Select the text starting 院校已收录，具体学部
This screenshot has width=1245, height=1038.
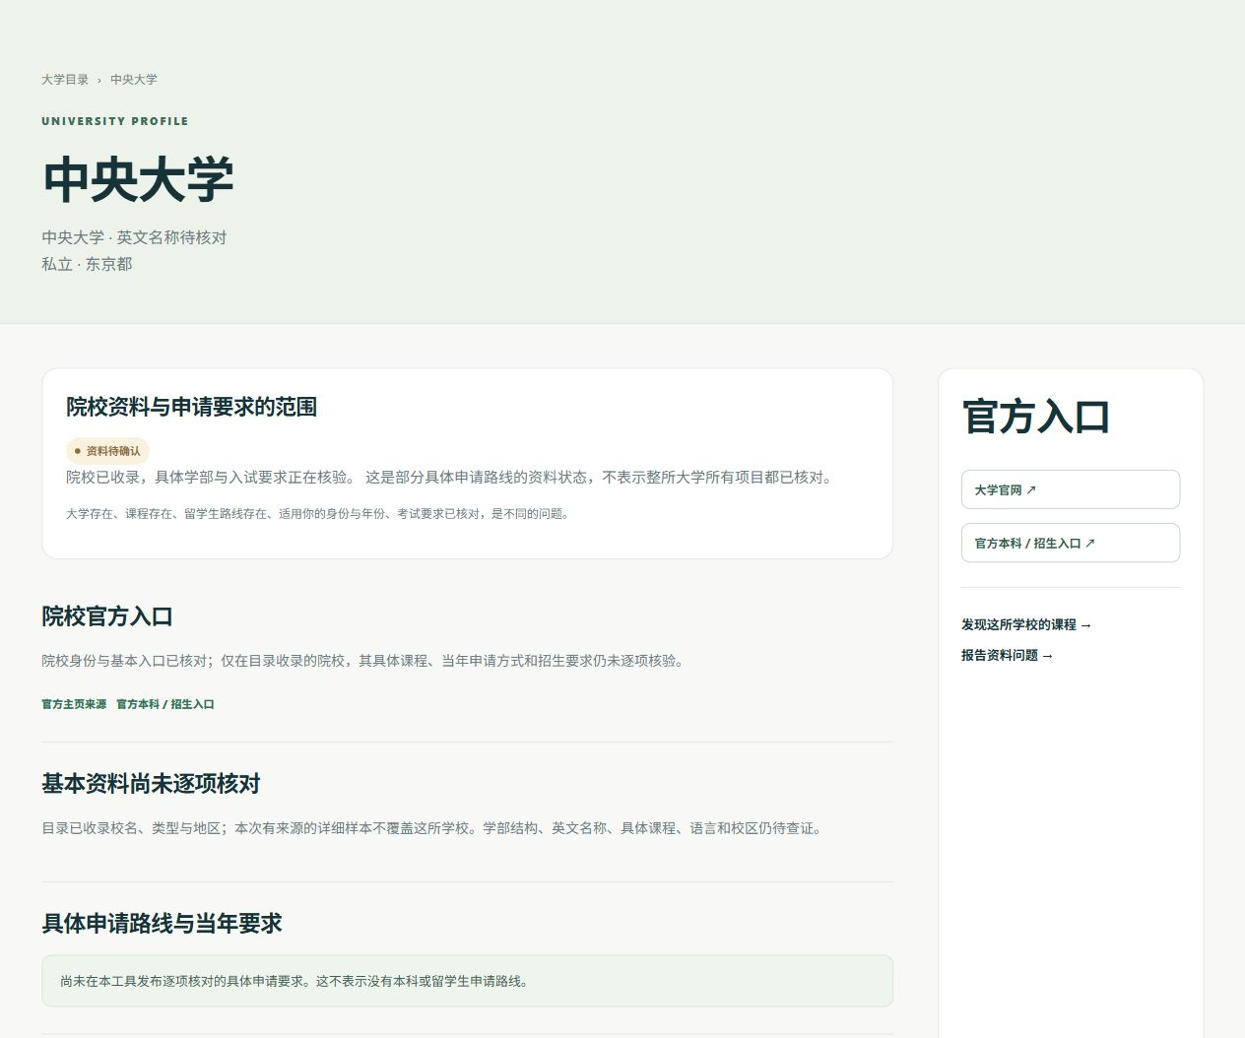[451, 478]
